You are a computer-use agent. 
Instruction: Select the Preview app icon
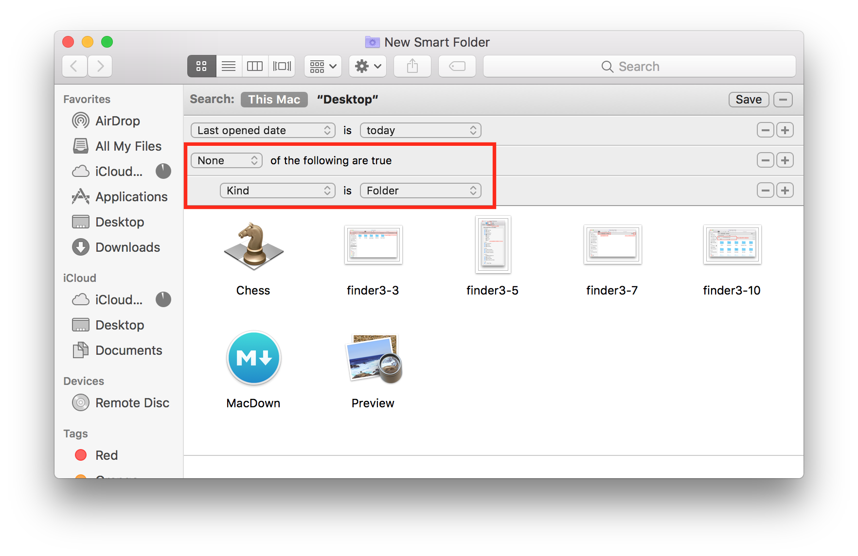point(373,359)
